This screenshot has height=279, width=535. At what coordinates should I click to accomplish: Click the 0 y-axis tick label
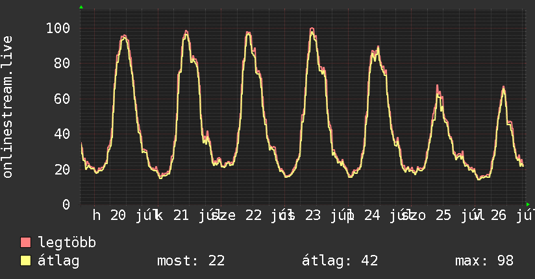pos(66,204)
